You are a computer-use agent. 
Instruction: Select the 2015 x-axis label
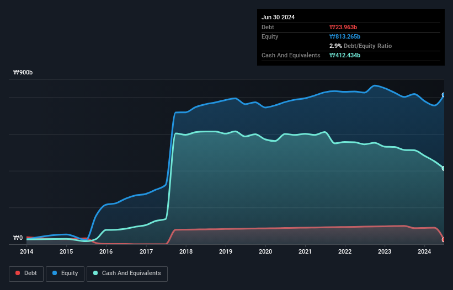[66, 251]
